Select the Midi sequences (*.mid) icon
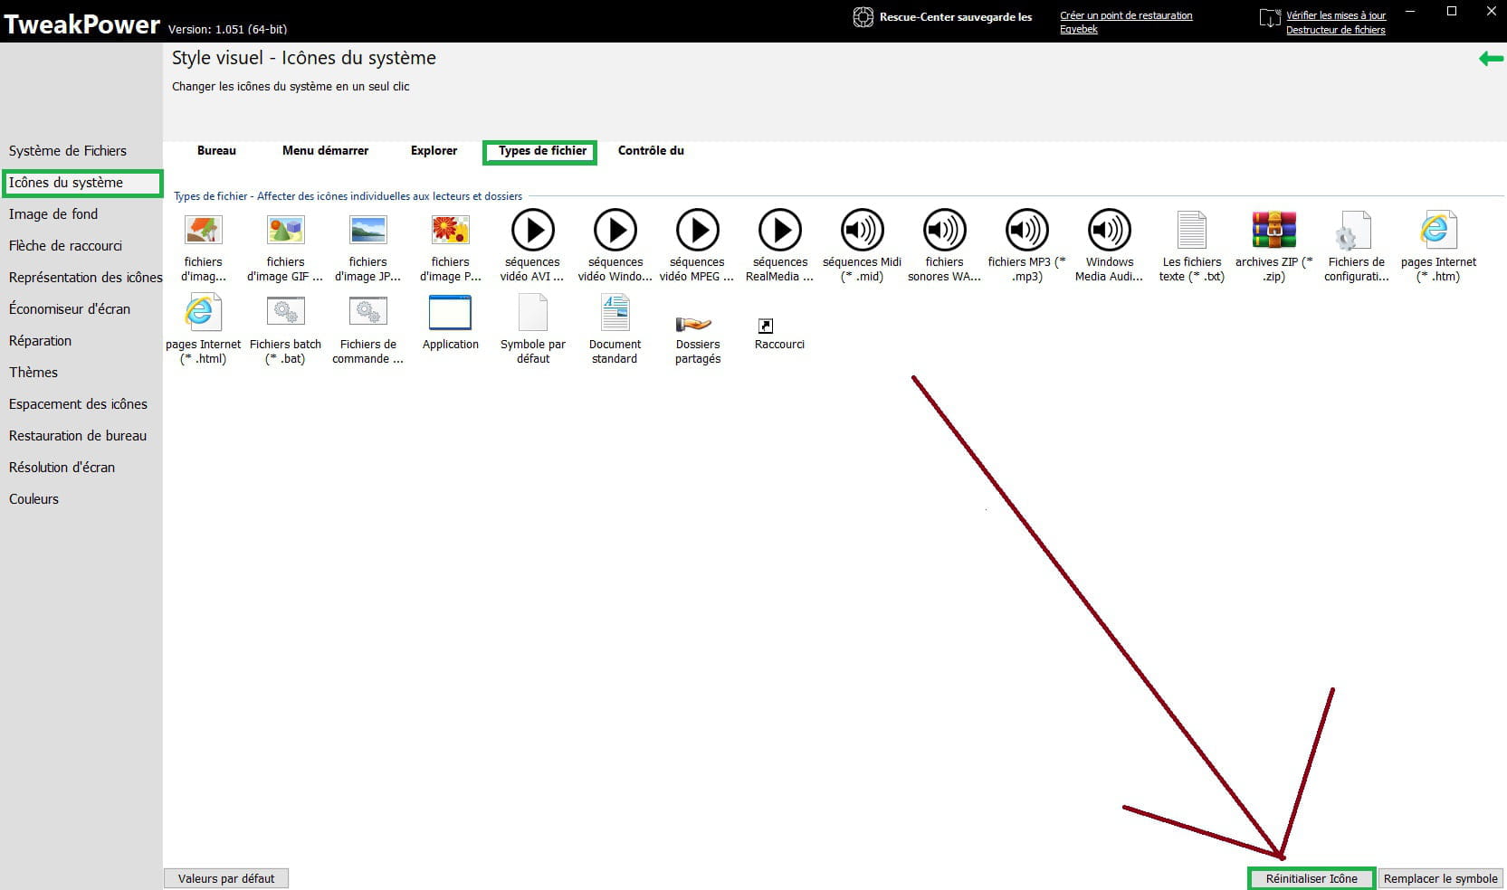The width and height of the screenshot is (1507, 890). (x=862, y=231)
